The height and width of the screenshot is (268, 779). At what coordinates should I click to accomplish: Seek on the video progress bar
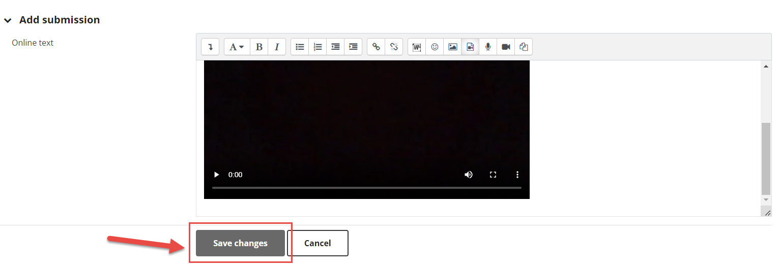[367, 188]
